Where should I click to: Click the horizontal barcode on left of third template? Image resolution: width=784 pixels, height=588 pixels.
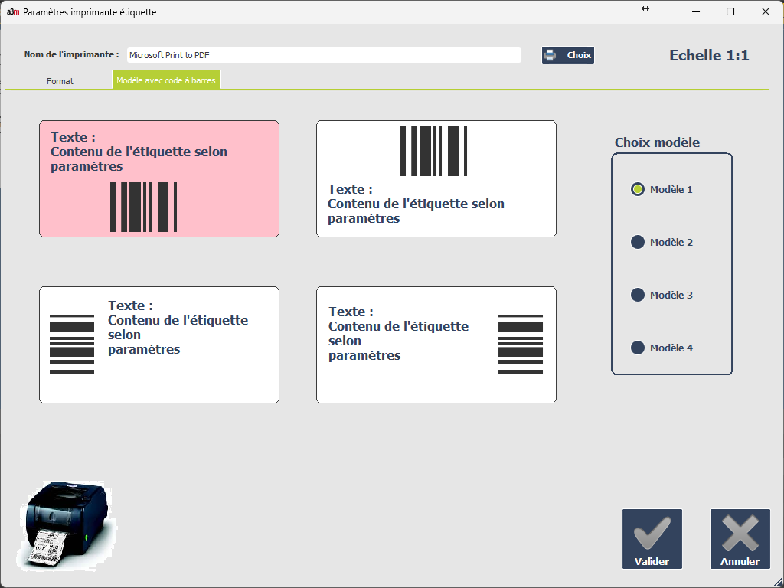72,344
